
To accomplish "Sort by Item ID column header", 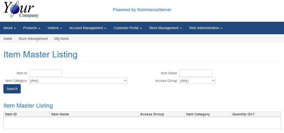I will pyautogui.click(x=11, y=114).
